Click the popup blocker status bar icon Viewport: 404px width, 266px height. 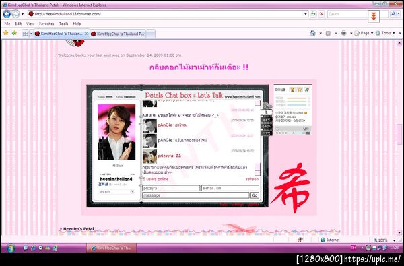tap(300, 240)
